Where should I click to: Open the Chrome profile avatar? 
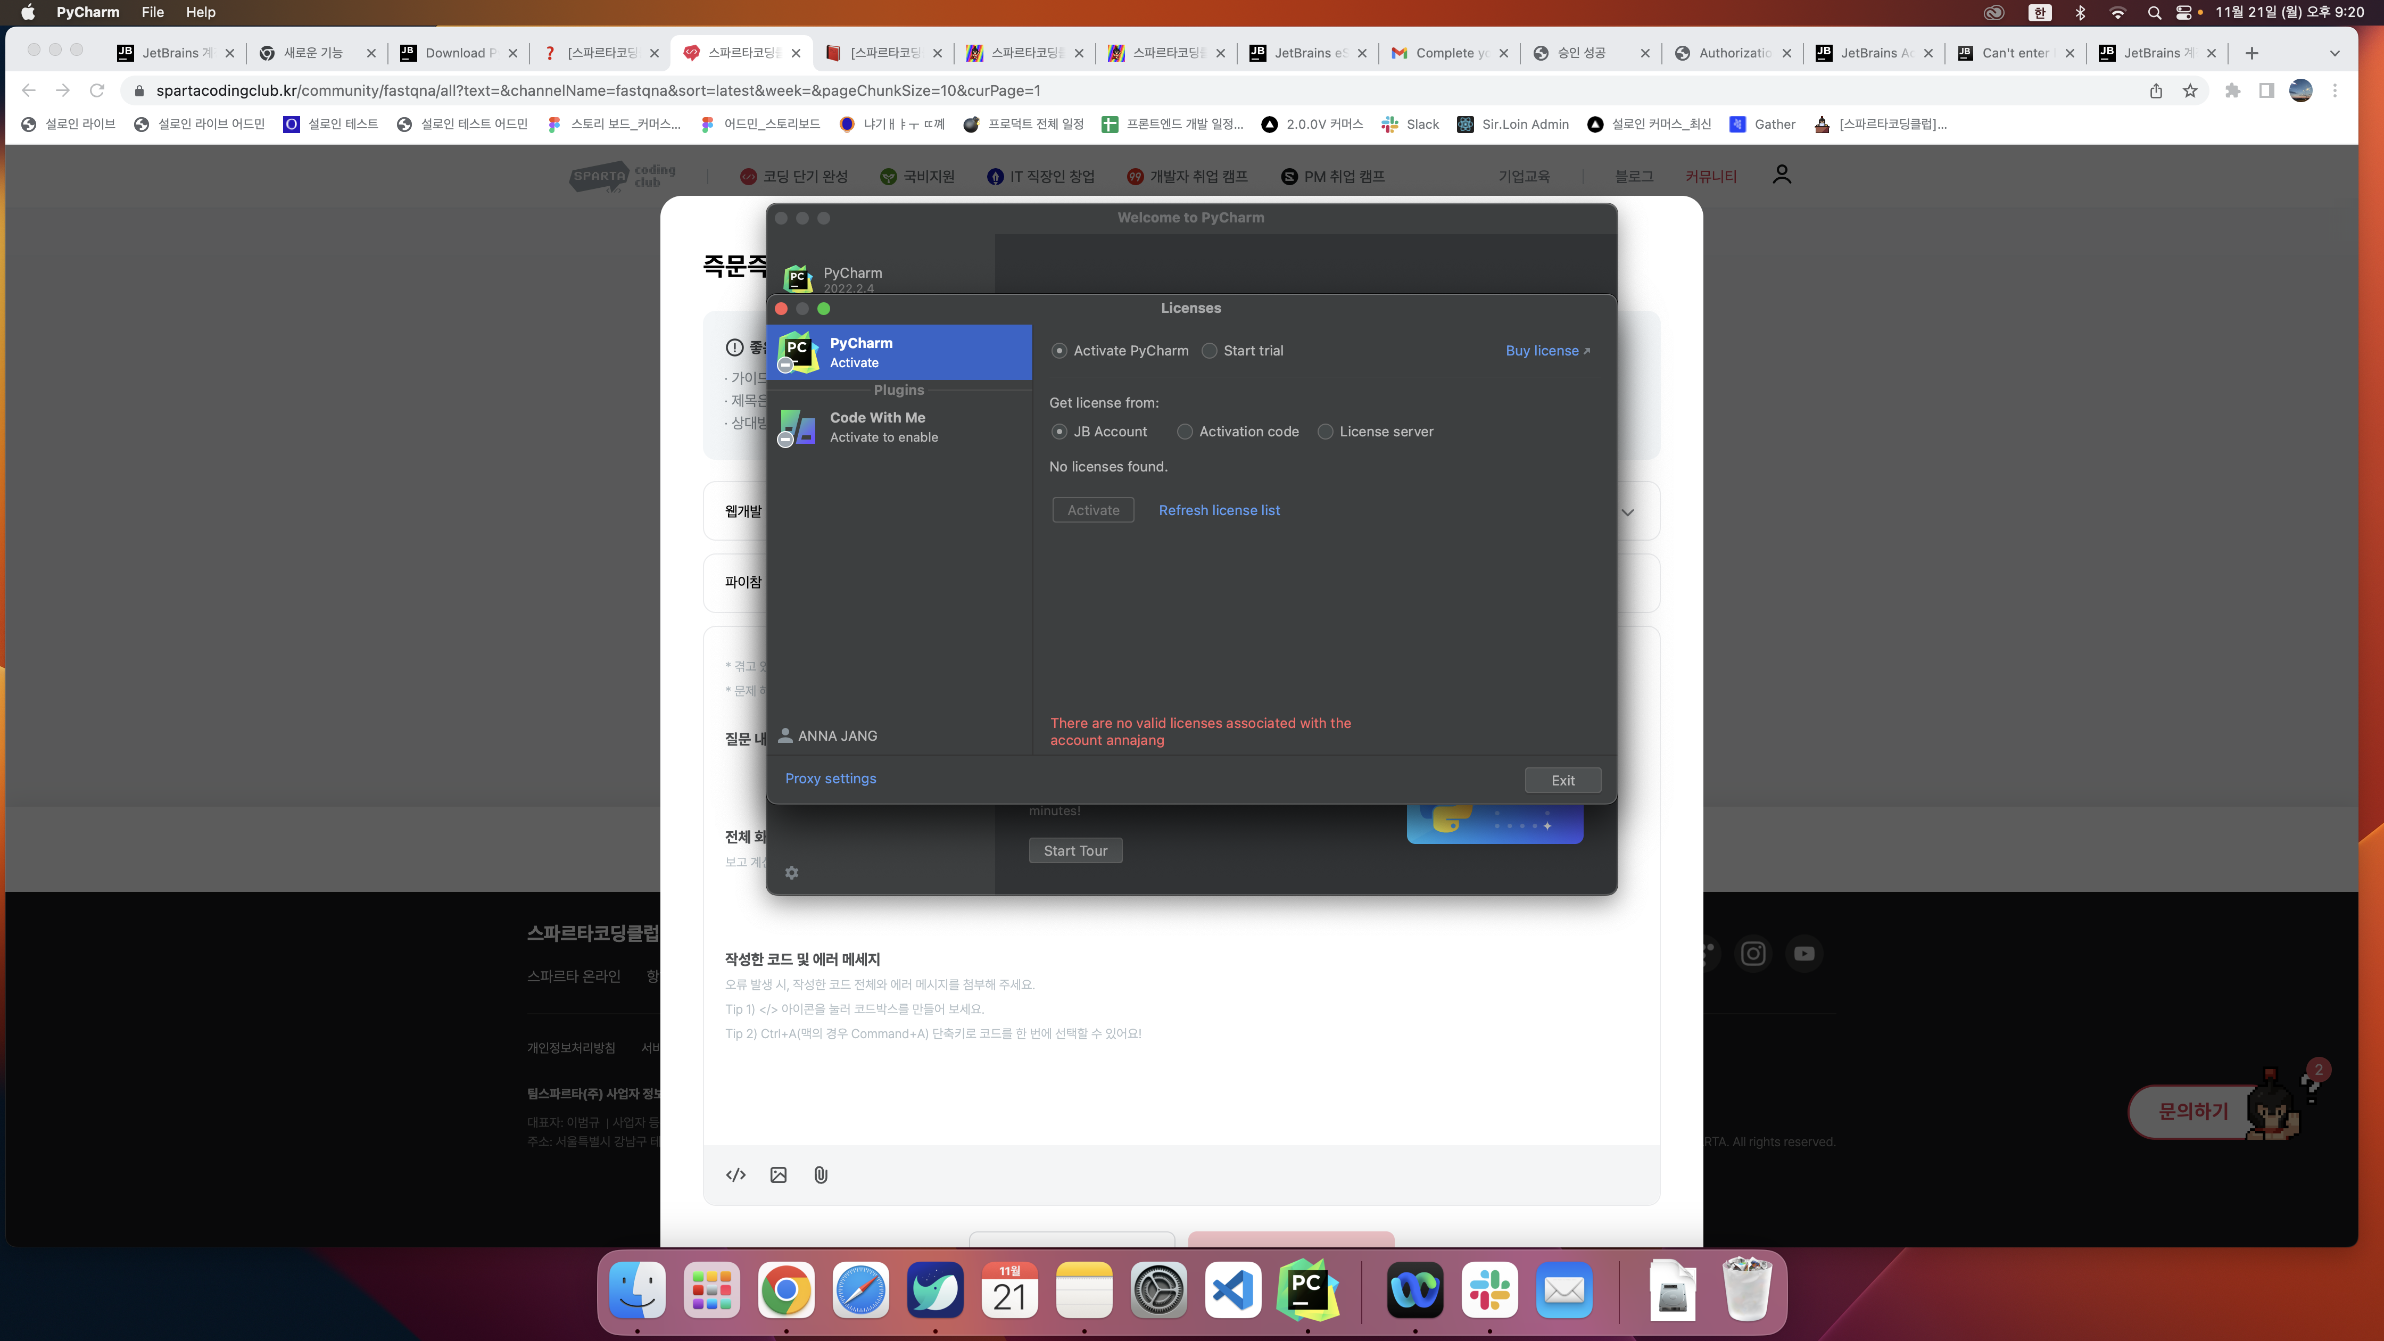point(2300,90)
